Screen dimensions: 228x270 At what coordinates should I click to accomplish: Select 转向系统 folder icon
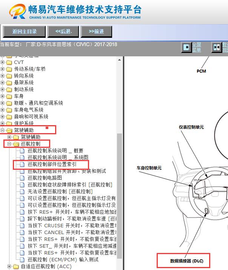click(x=9, y=76)
